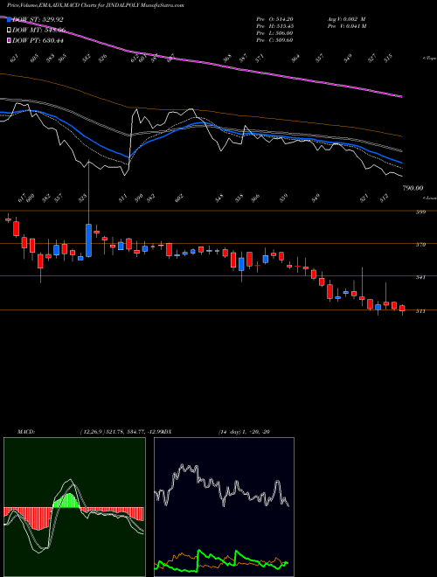Click the 527 top value label
Screen dimensions: 437x577
pyautogui.click(x=372, y=59)
